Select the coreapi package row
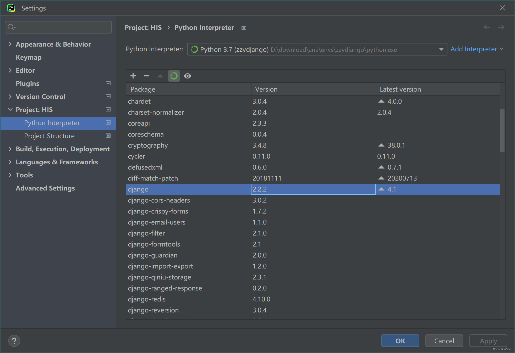This screenshot has width=515, height=353. pyautogui.click(x=313, y=123)
